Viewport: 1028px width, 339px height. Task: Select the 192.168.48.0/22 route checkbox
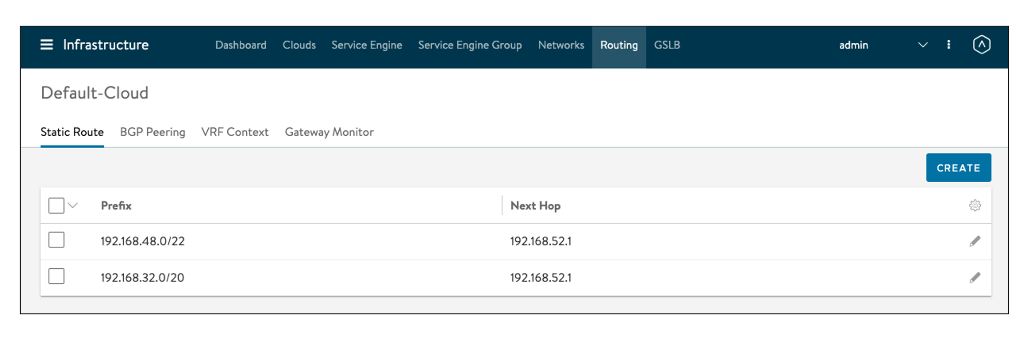pyautogui.click(x=56, y=240)
